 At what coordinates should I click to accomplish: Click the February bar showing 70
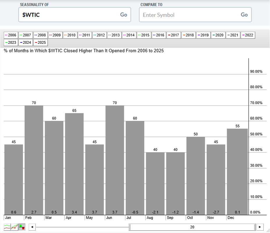click(x=34, y=160)
